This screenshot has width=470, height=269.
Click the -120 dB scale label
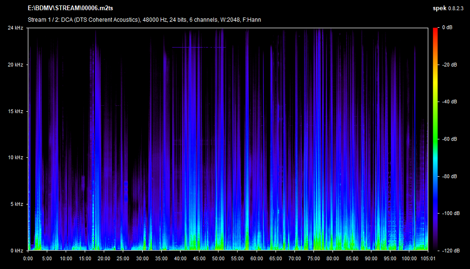point(450,251)
